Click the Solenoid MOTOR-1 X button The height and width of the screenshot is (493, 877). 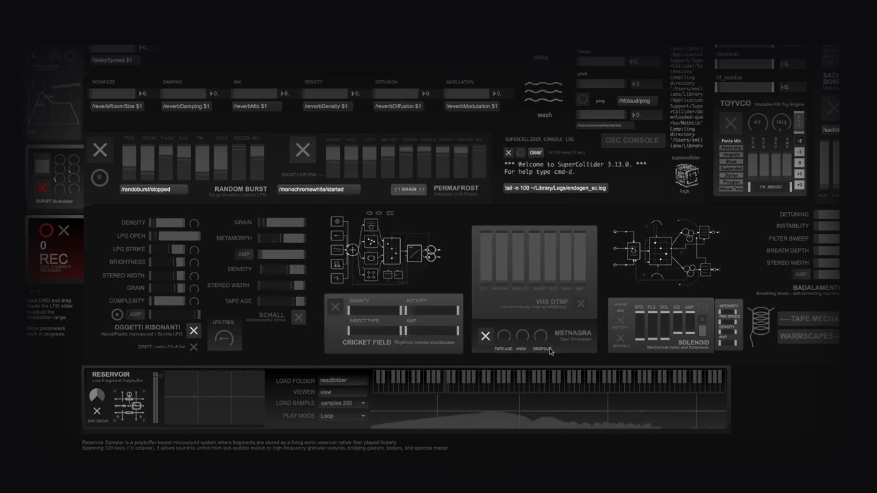tap(620, 319)
